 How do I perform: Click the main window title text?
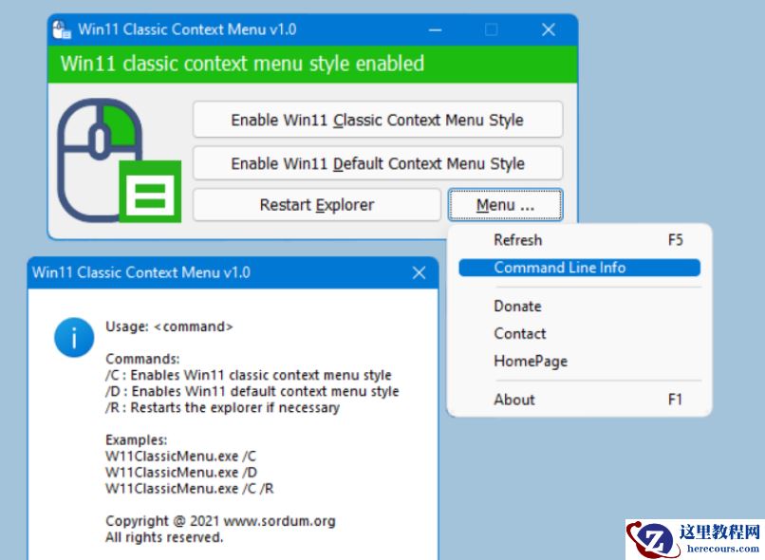tap(187, 29)
